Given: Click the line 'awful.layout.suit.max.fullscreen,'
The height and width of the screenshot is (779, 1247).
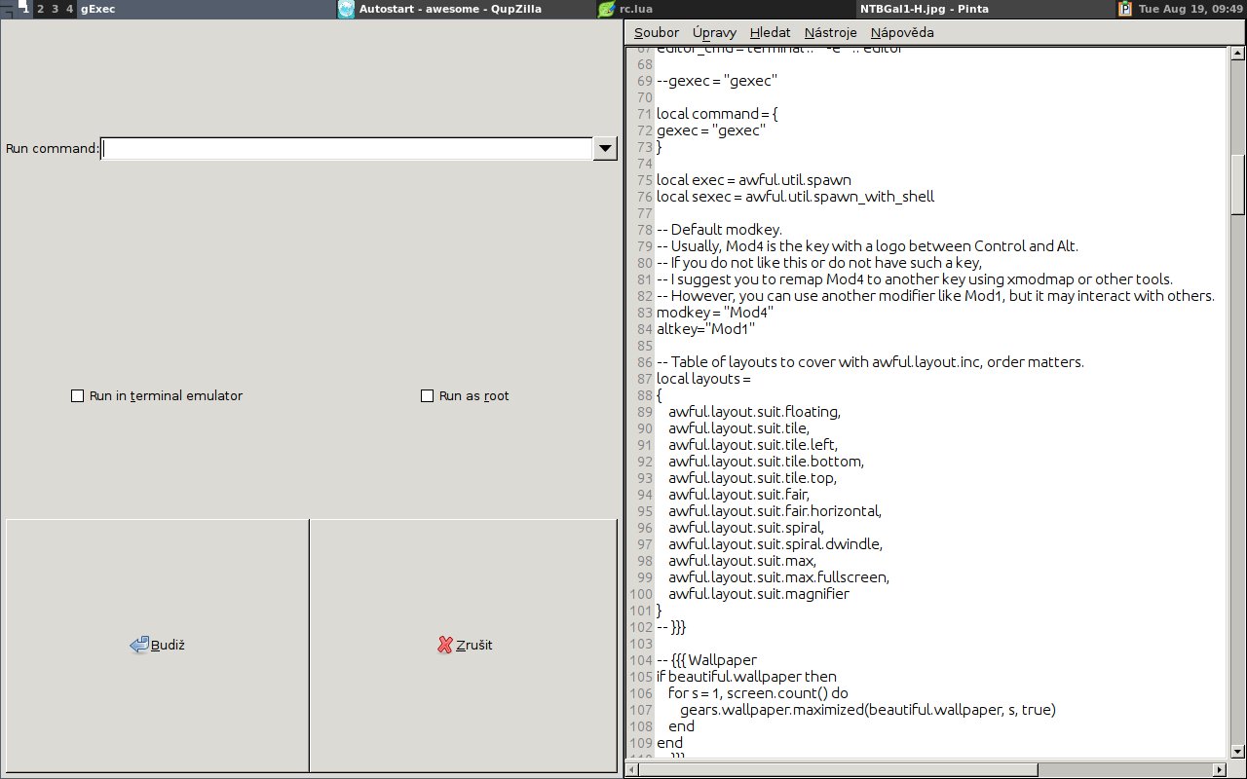Looking at the screenshot, I should click(x=778, y=577).
